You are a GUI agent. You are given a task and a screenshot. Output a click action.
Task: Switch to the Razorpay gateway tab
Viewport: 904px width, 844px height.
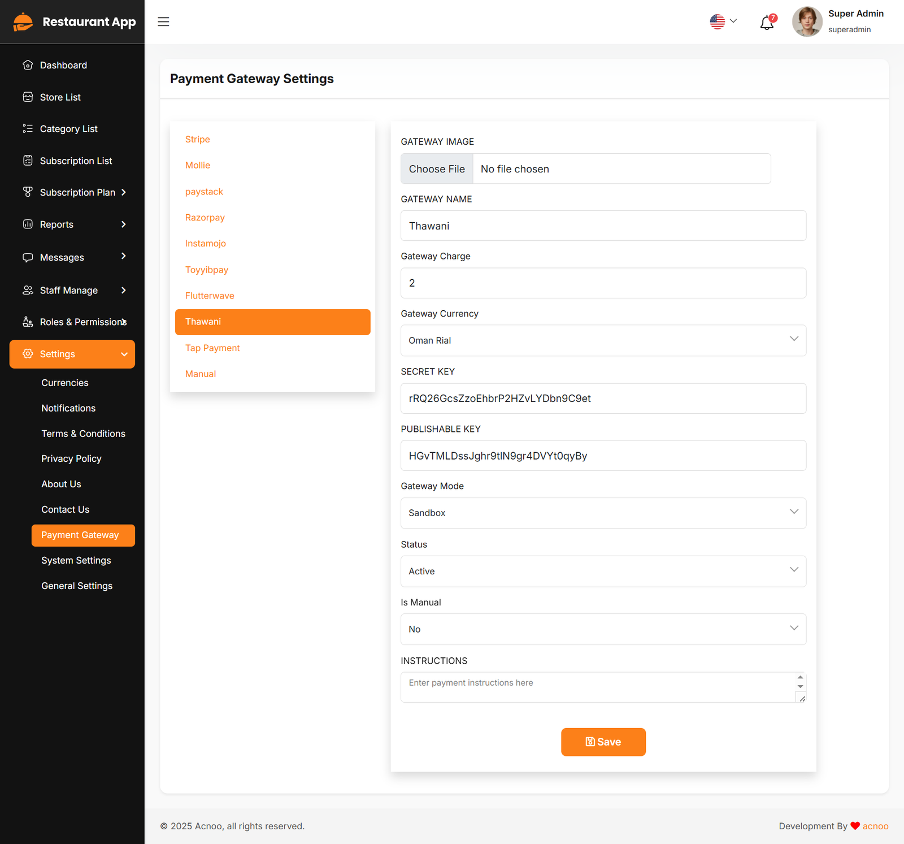coord(205,218)
